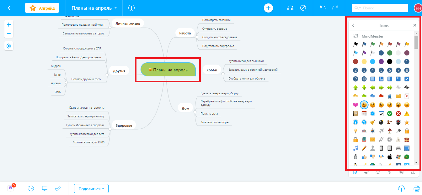
Task: Pick the solid red circle icon
Action: [355, 62]
